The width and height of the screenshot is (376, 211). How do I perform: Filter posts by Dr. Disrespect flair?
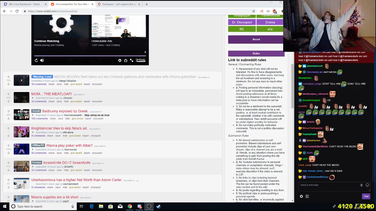coord(242,22)
